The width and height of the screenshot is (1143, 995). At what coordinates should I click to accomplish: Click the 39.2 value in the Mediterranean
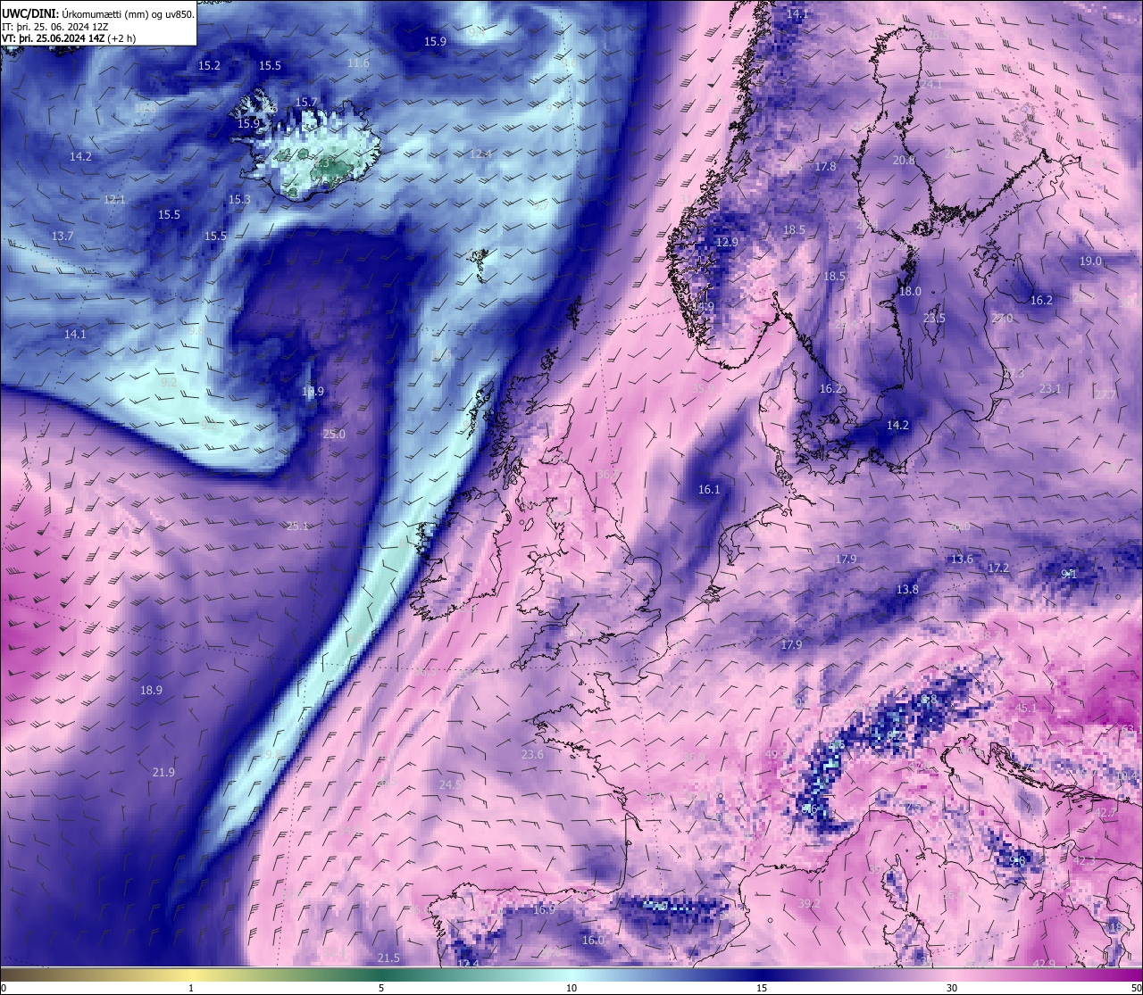[x=809, y=904]
